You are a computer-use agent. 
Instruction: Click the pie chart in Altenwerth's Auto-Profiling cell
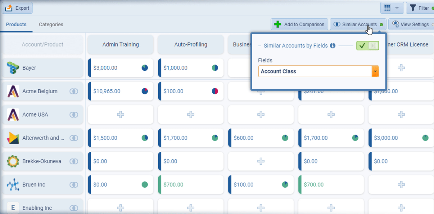click(214, 138)
